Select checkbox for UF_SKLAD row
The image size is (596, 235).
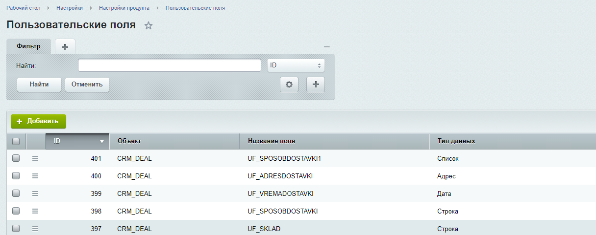[16, 229]
